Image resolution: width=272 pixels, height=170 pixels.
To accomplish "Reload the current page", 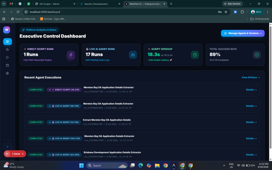I will coord(18,12).
